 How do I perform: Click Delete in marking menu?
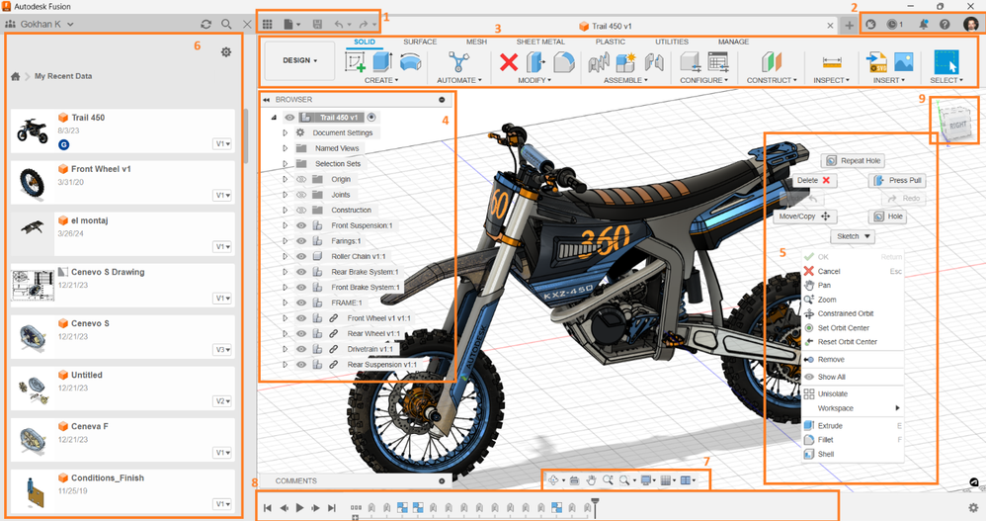point(814,180)
